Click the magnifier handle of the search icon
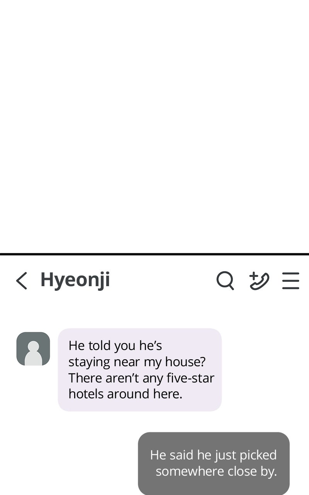Viewport: 309px width, 495px height. [231, 287]
